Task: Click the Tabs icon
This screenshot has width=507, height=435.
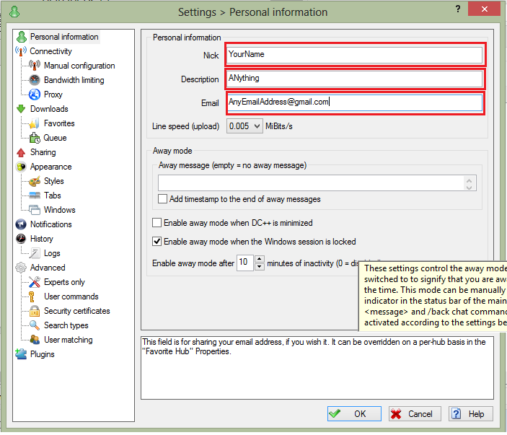Action: pyautogui.click(x=35, y=195)
